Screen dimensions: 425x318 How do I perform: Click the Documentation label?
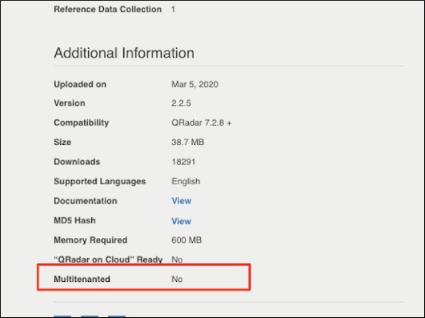(x=86, y=201)
